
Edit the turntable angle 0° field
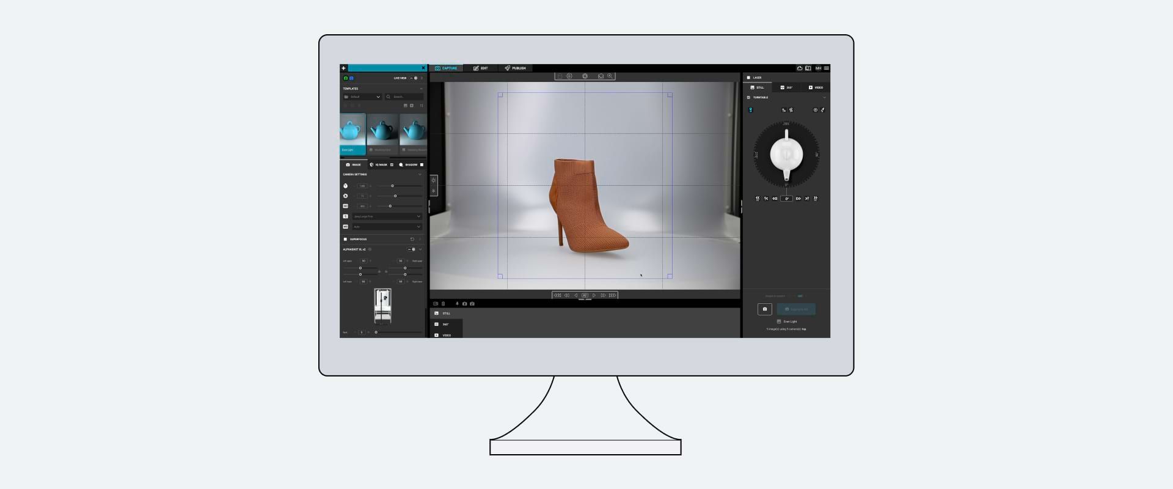pos(786,199)
